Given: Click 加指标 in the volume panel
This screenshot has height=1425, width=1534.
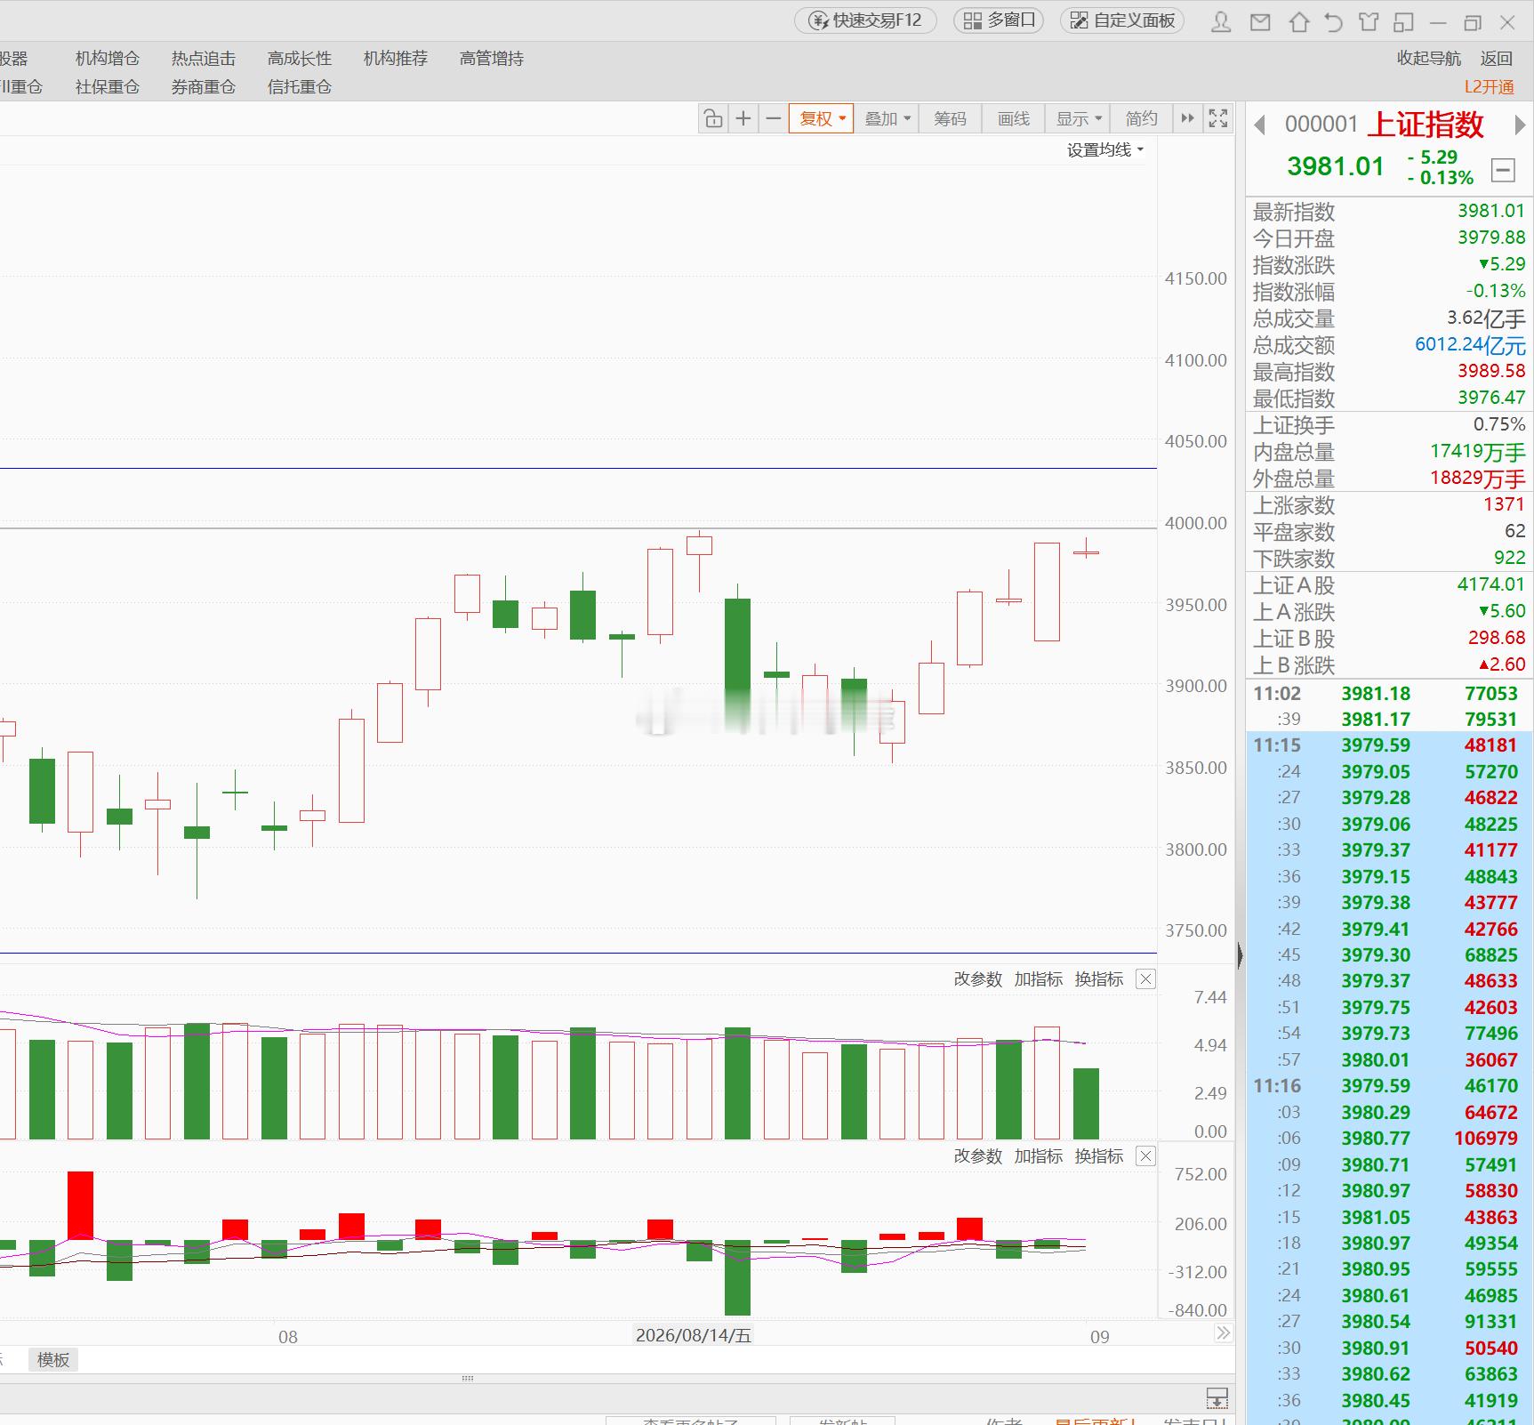Looking at the screenshot, I should (x=1039, y=979).
